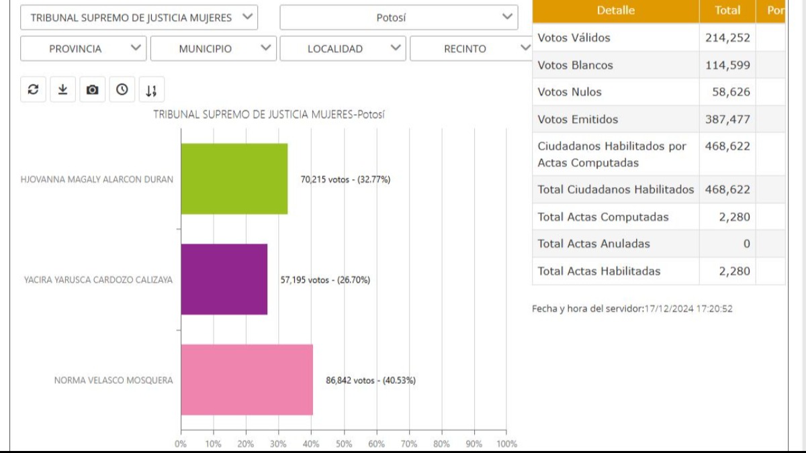Click the value 387,477 for votes cast
The height and width of the screenshot is (453, 806).
727,119
